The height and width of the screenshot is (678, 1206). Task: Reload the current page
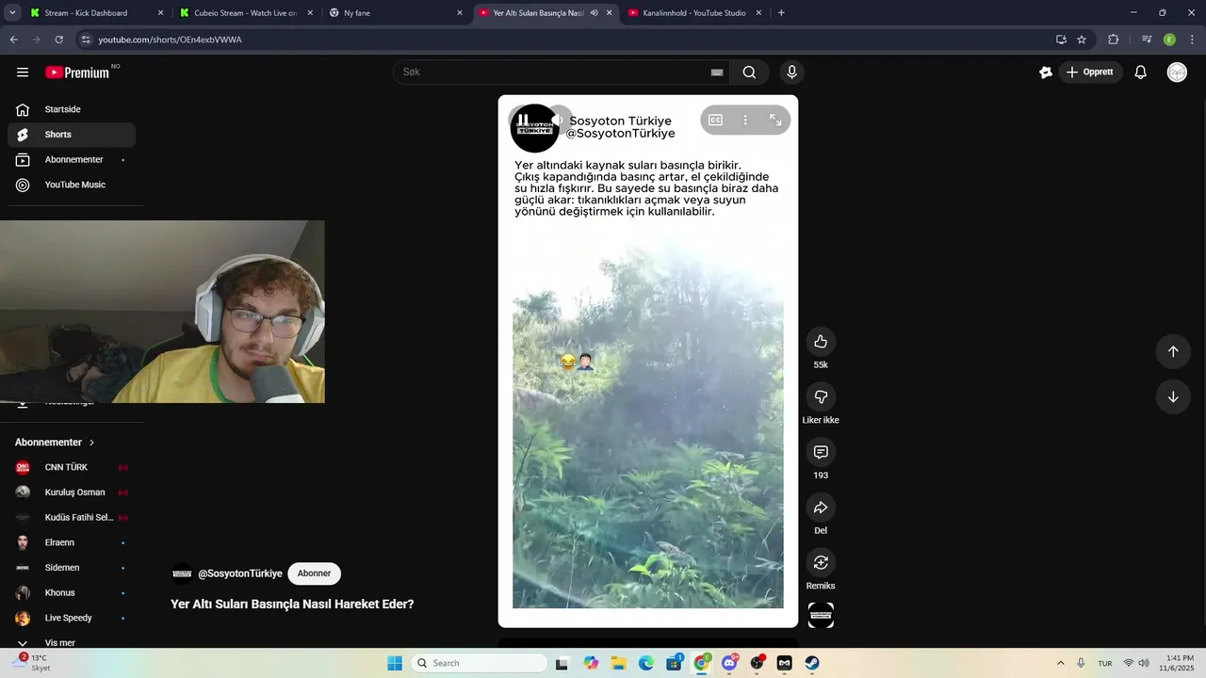58,40
